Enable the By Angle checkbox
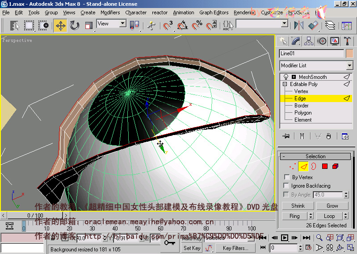 (286, 195)
